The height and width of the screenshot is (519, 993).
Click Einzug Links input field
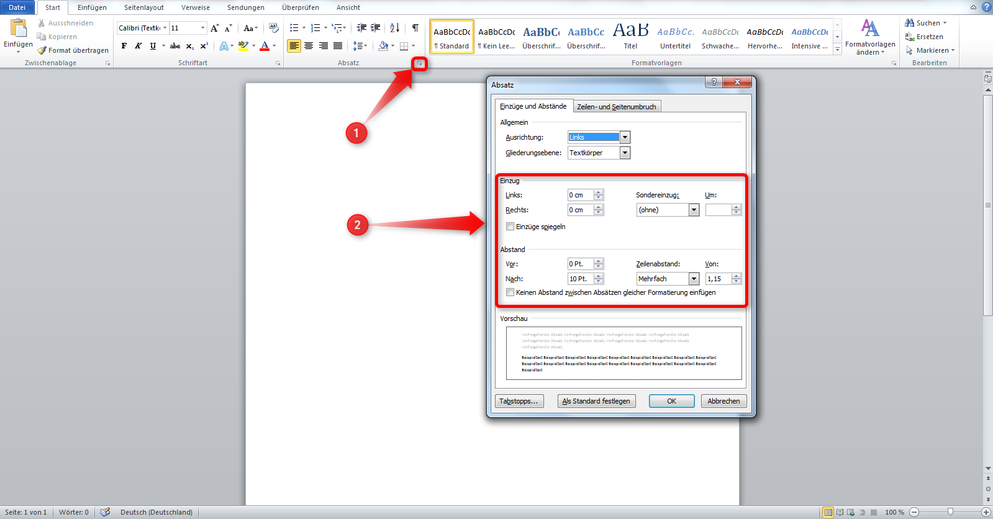coord(581,195)
